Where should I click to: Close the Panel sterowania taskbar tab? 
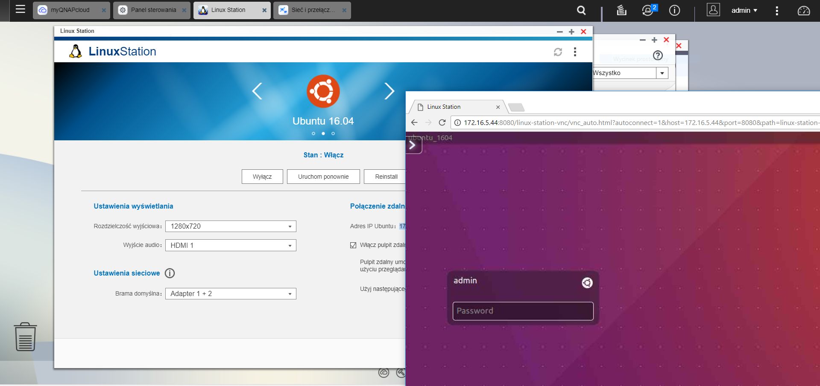184,10
